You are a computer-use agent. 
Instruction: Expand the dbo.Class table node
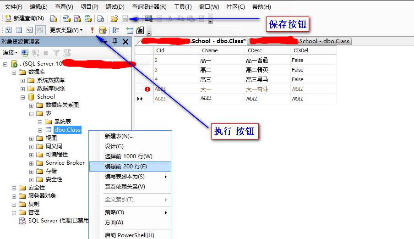point(40,130)
